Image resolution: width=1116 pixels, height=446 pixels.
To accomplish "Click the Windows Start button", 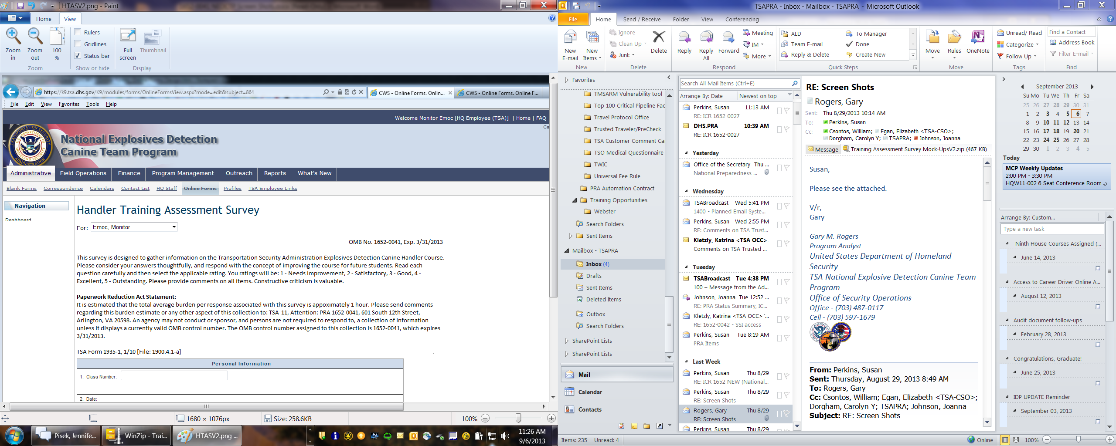I will pos(14,436).
